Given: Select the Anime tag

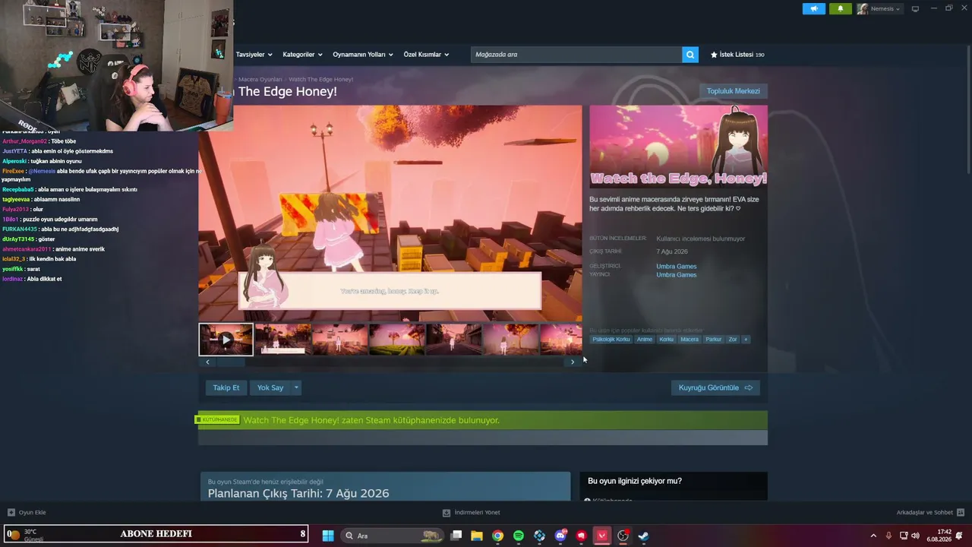Looking at the screenshot, I should [645, 340].
